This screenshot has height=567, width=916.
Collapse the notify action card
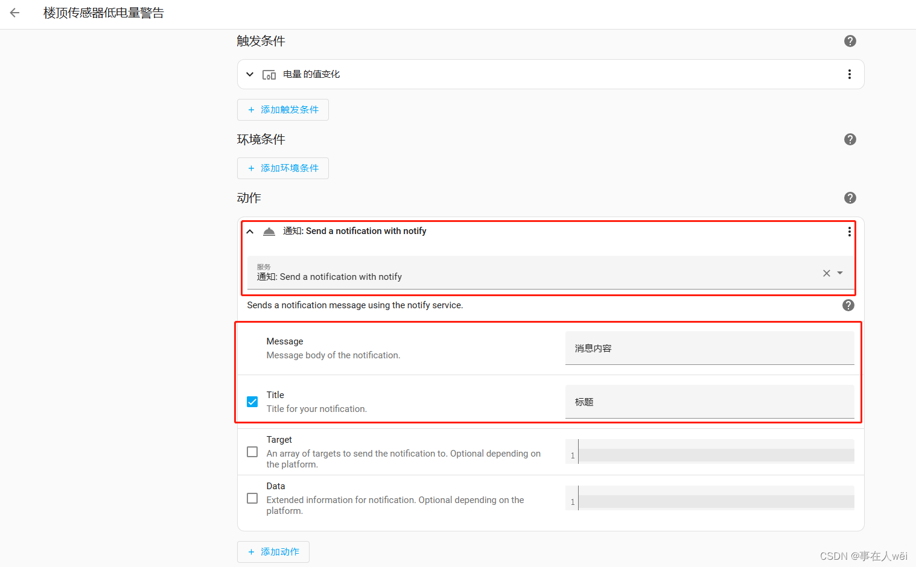[x=250, y=232]
